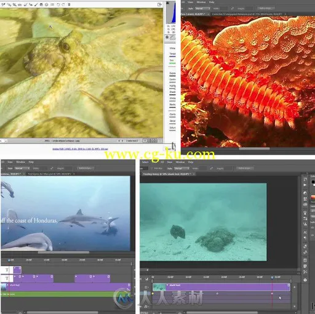The width and height of the screenshot is (315, 314).
Task: Open Window menu in the shark title Photoshop window
Action: click(20, 162)
